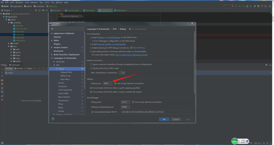Click Max. simultaneous connections stepper arrows
This screenshot has width=274, height=145.
124,73
